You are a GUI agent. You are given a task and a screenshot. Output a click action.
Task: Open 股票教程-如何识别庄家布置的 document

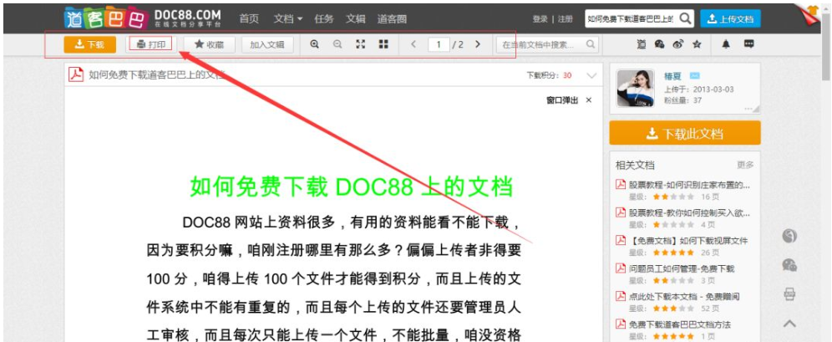coord(689,186)
